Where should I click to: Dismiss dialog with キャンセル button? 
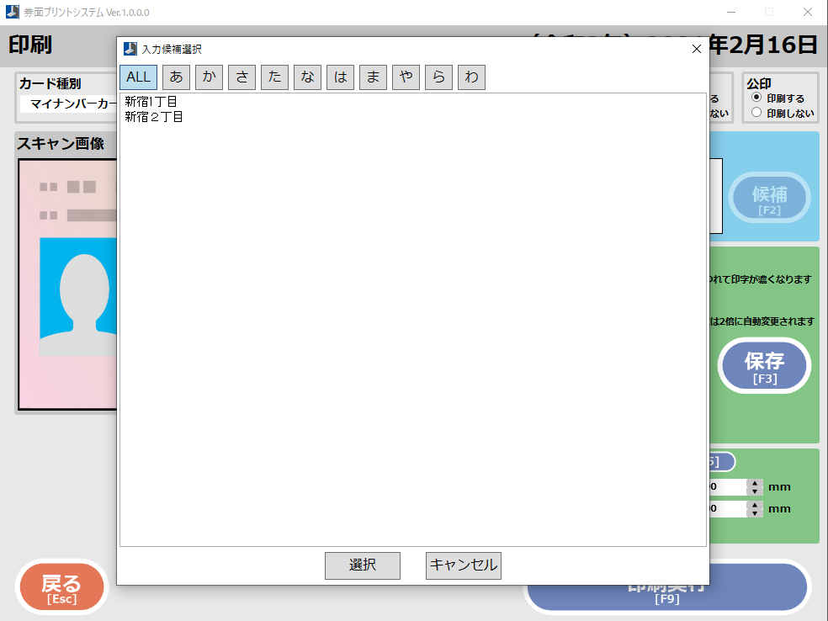pyautogui.click(x=464, y=565)
